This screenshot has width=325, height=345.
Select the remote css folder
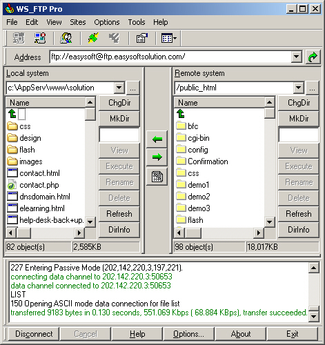(188, 173)
